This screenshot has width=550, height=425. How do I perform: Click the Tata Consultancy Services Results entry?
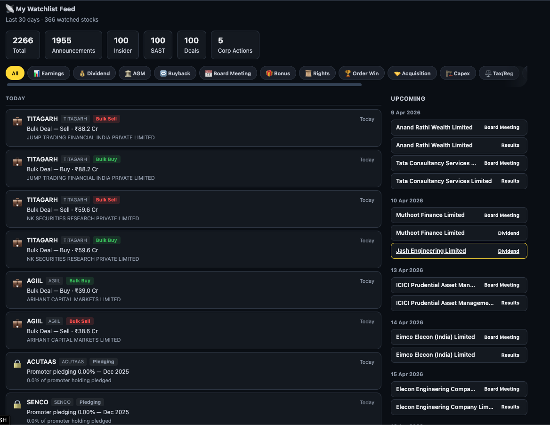pyautogui.click(x=459, y=181)
